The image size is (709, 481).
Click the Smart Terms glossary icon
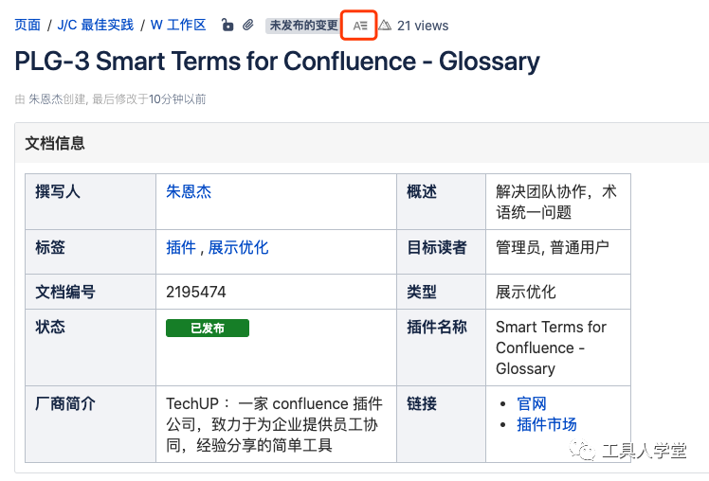tap(360, 26)
